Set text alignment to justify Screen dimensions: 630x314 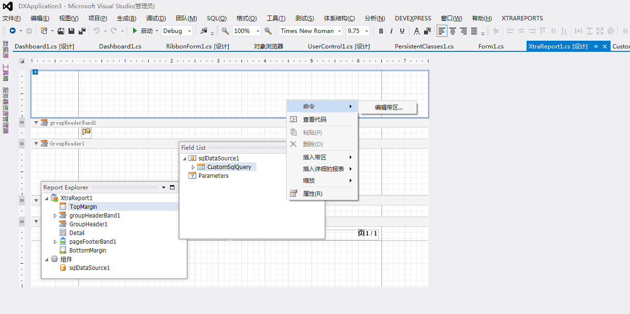(x=474, y=31)
